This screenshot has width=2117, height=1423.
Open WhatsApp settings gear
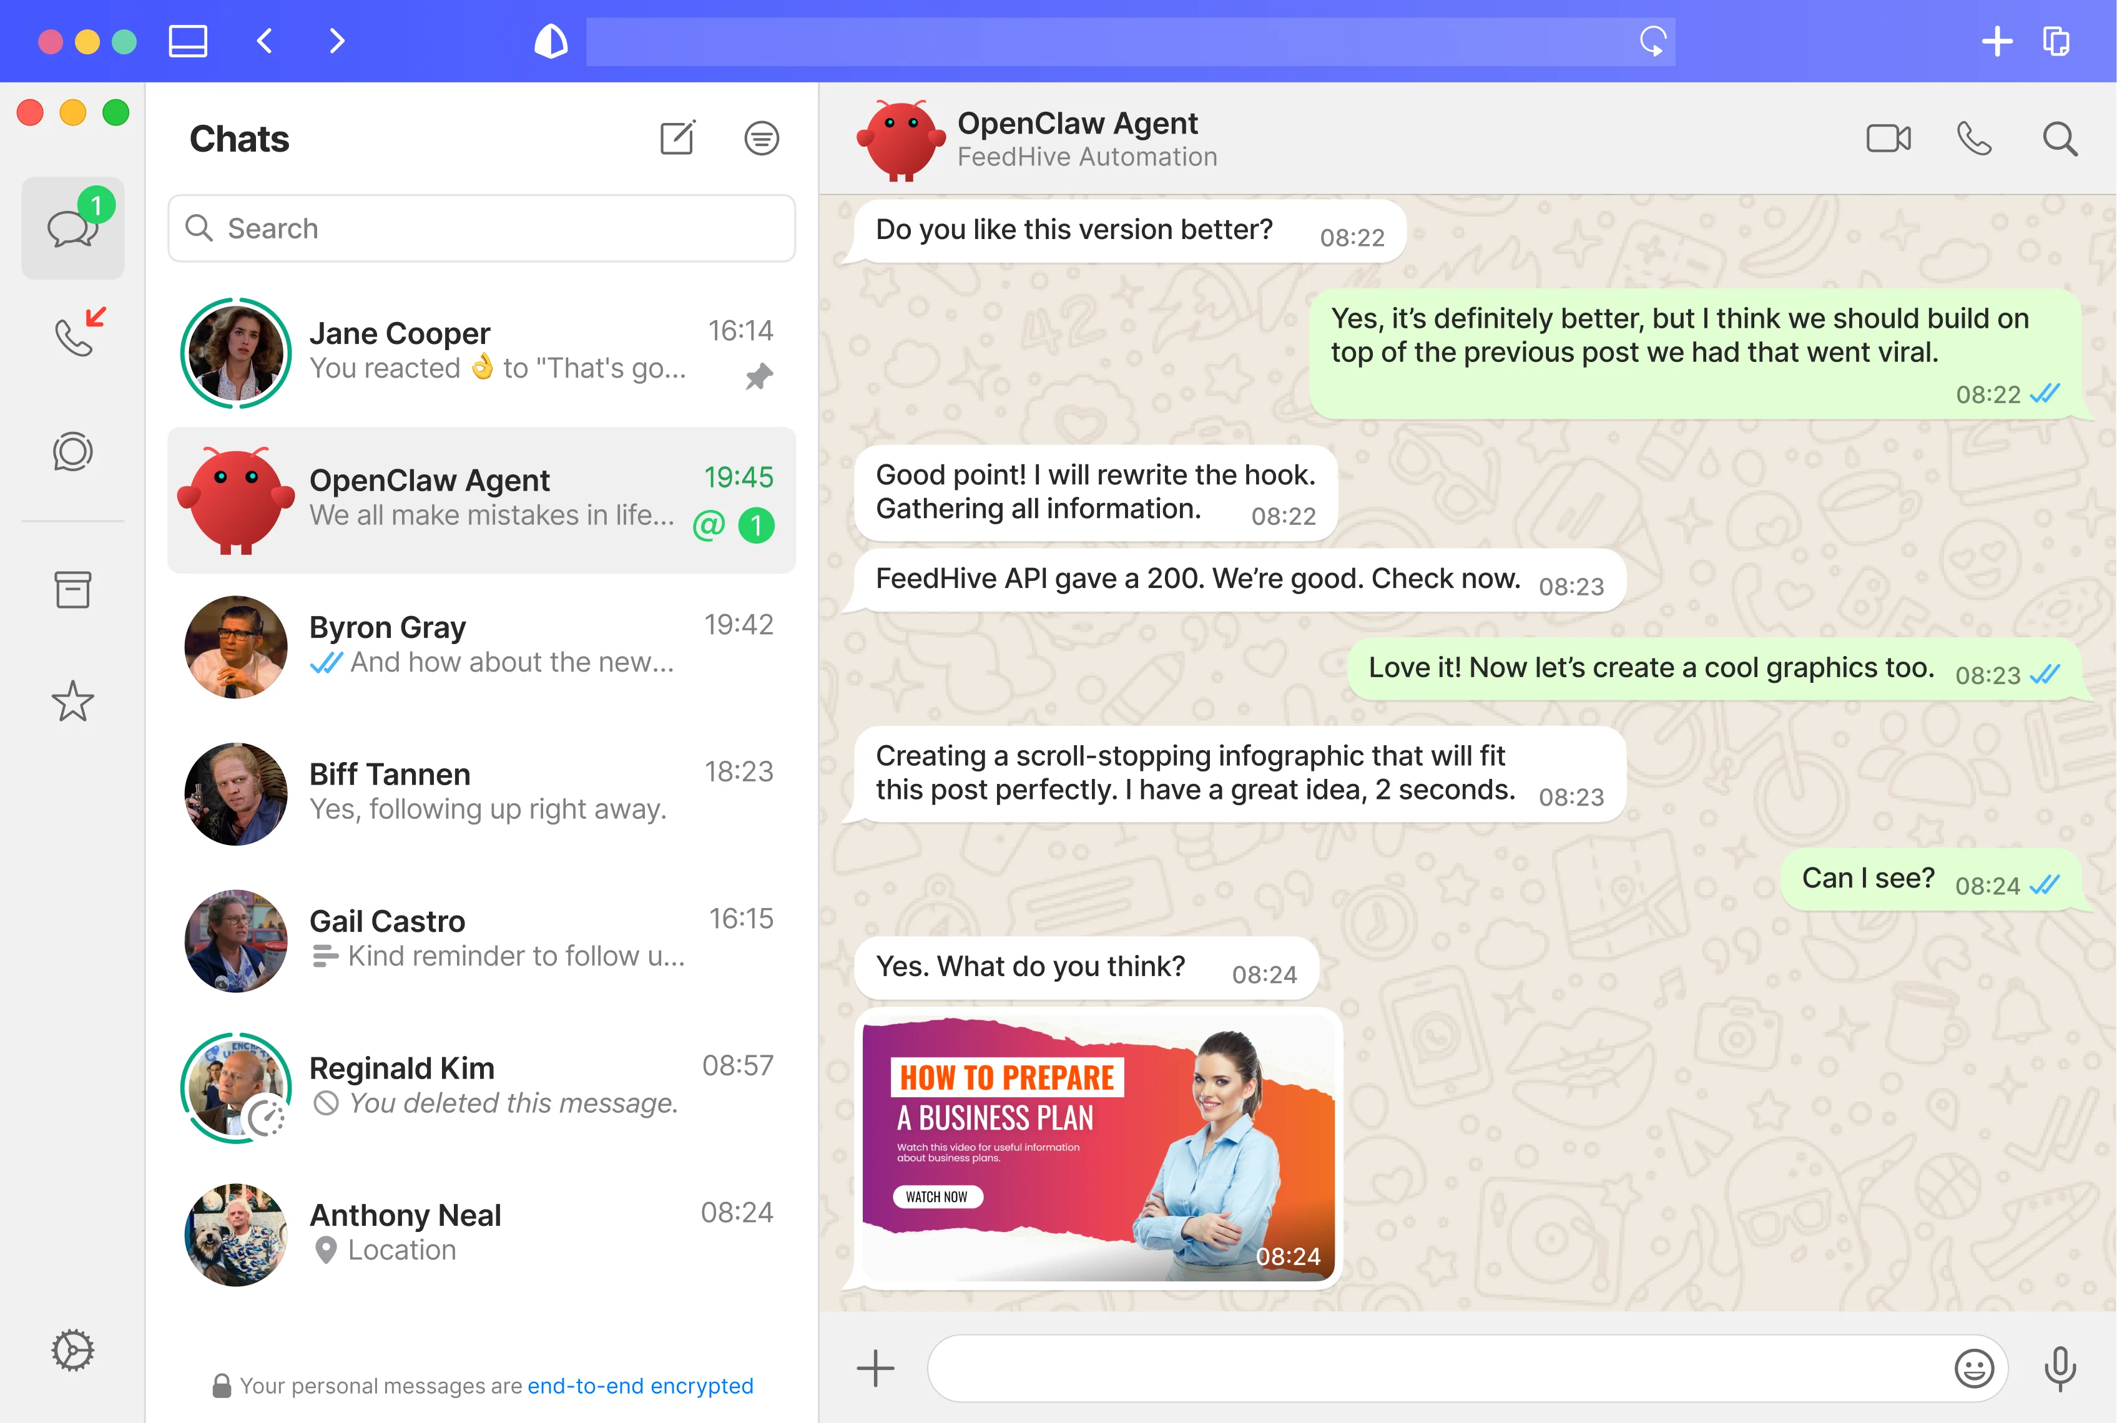click(72, 1351)
